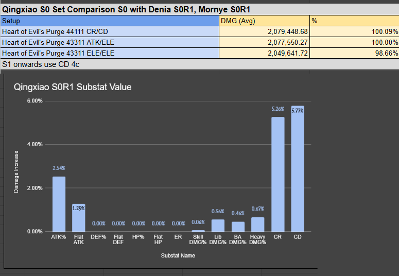Click the 6.00% y-axis tick label

35,101
